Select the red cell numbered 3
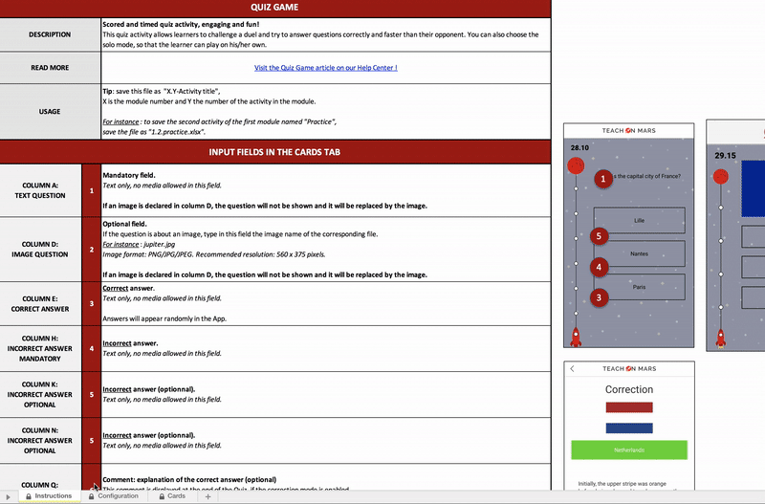This screenshot has width=765, height=504. point(91,303)
